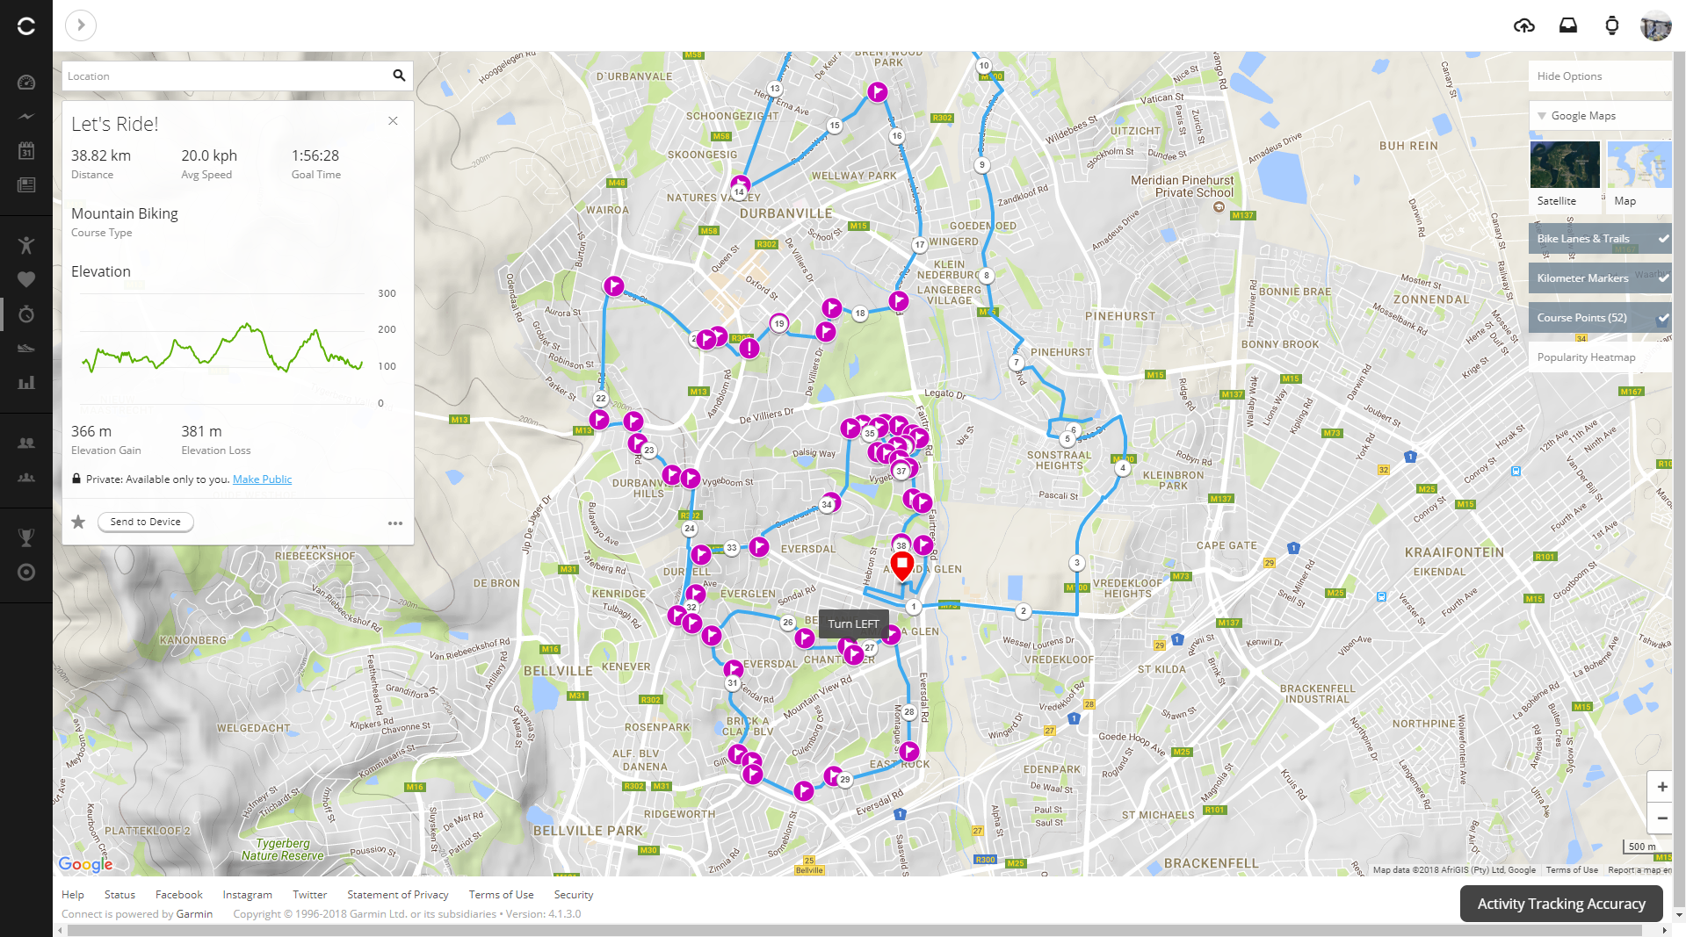Click the elevation profile chart
The image size is (1686, 937).
[x=221, y=348]
